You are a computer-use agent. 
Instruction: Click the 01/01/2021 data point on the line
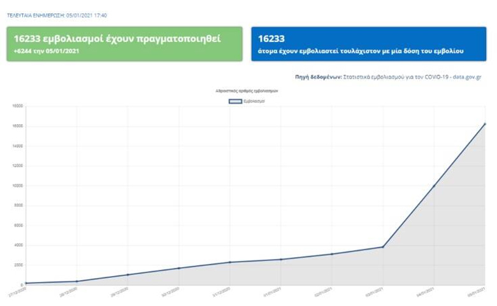[x=281, y=259]
